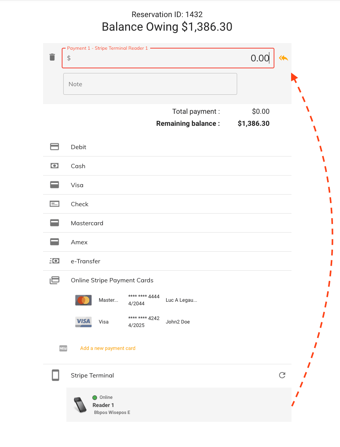The image size is (340, 447).
Task: Click the Reader 1 device thumbnail
Action: pyautogui.click(x=80, y=405)
